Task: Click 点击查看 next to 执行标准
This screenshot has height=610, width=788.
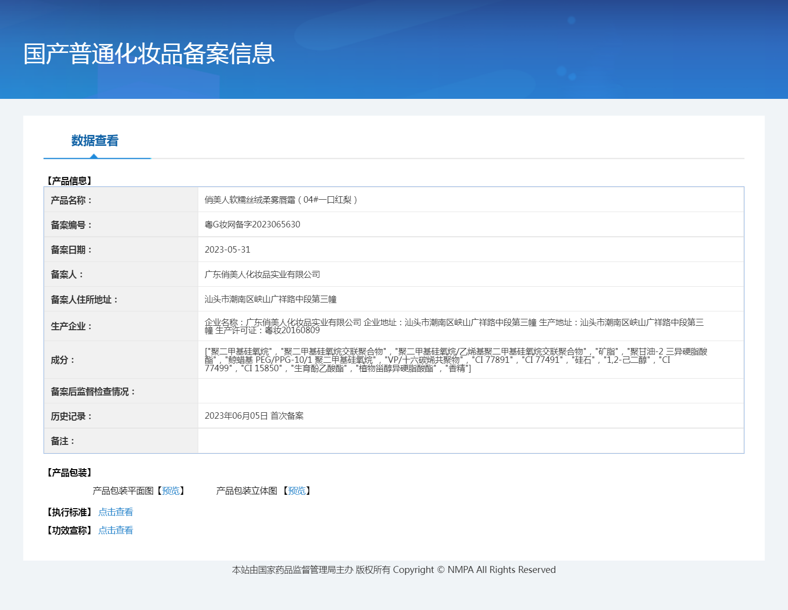Action: click(x=116, y=512)
